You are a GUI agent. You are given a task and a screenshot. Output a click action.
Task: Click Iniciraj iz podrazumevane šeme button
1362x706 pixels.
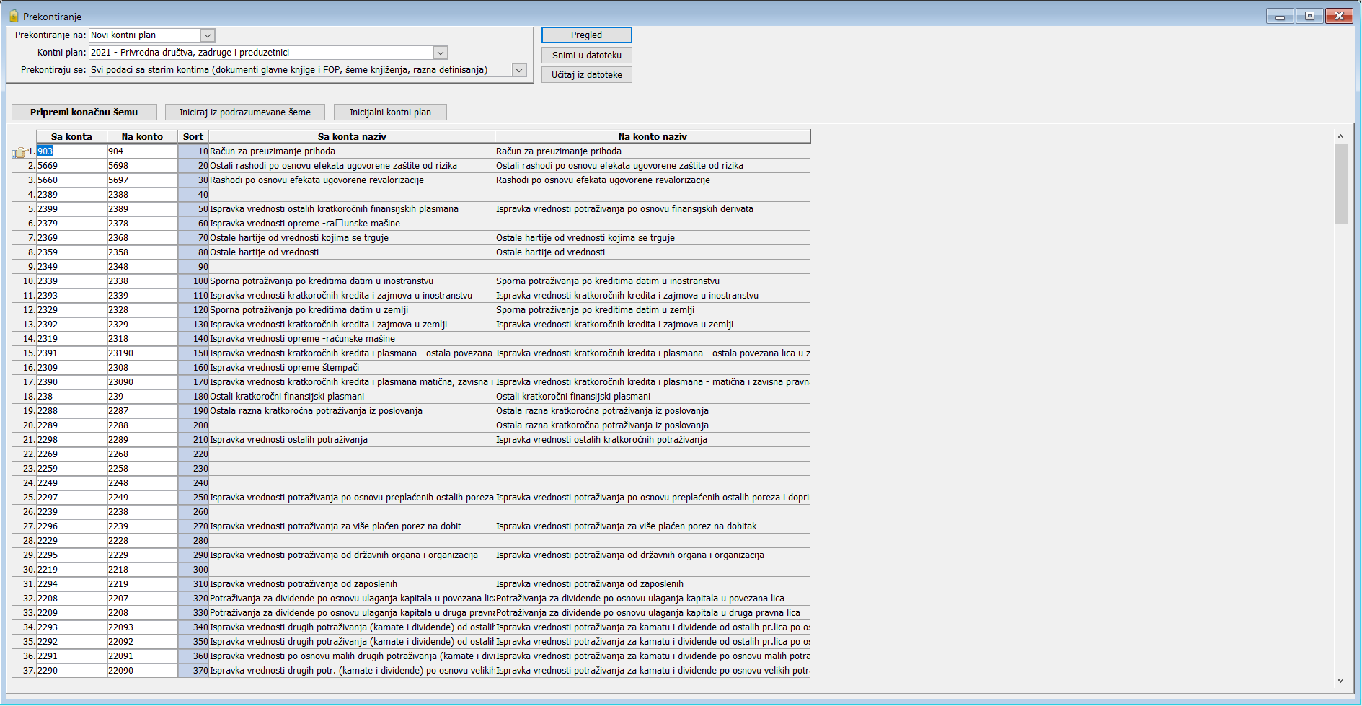click(244, 112)
